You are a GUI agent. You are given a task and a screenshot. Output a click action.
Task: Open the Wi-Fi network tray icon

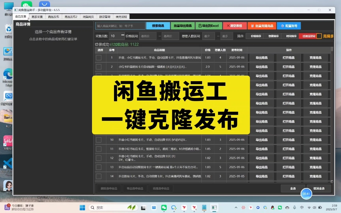tap(309, 208)
